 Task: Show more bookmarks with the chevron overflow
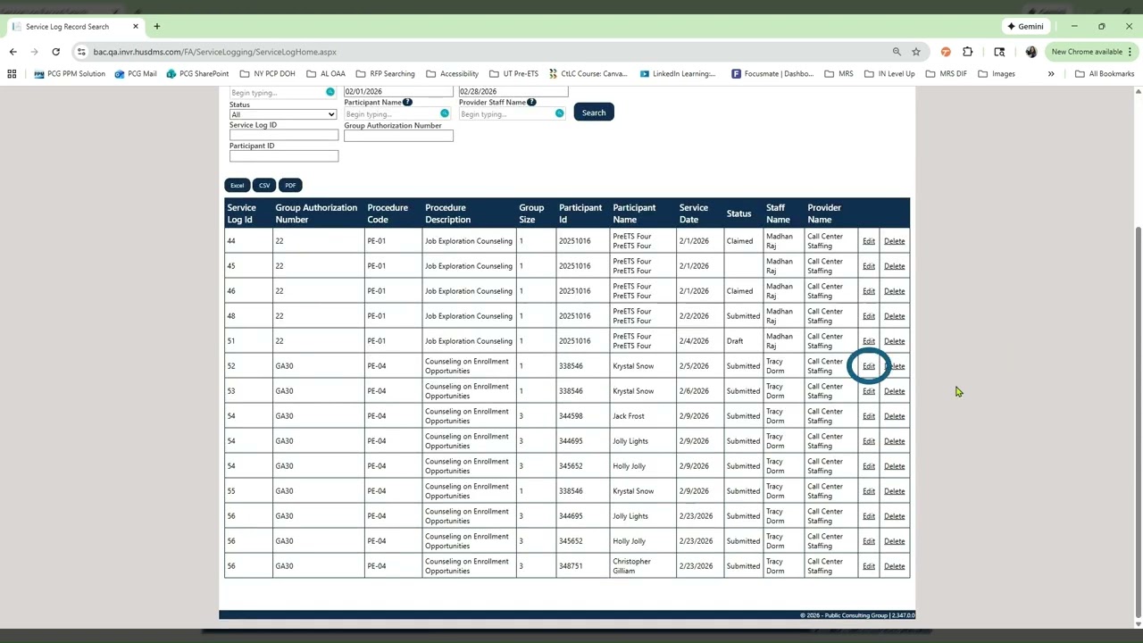(x=1051, y=73)
